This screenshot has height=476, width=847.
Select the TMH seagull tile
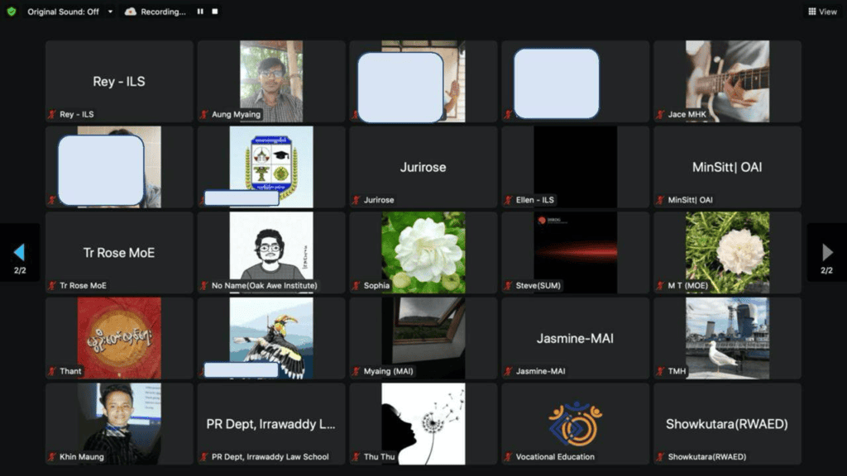[x=727, y=338]
